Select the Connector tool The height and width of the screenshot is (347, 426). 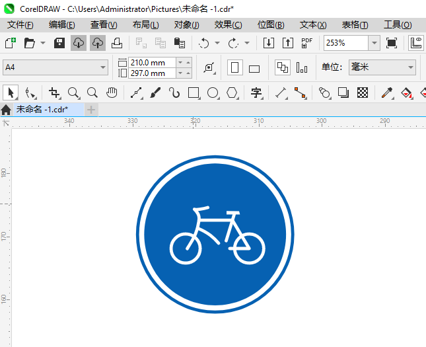click(301, 93)
